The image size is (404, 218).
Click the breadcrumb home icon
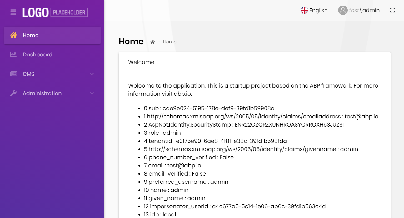153,42
